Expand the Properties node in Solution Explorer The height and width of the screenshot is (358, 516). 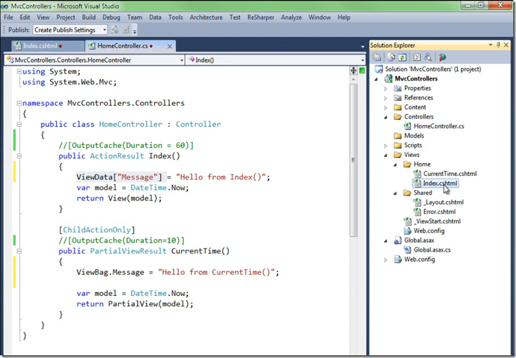pos(386,89)
